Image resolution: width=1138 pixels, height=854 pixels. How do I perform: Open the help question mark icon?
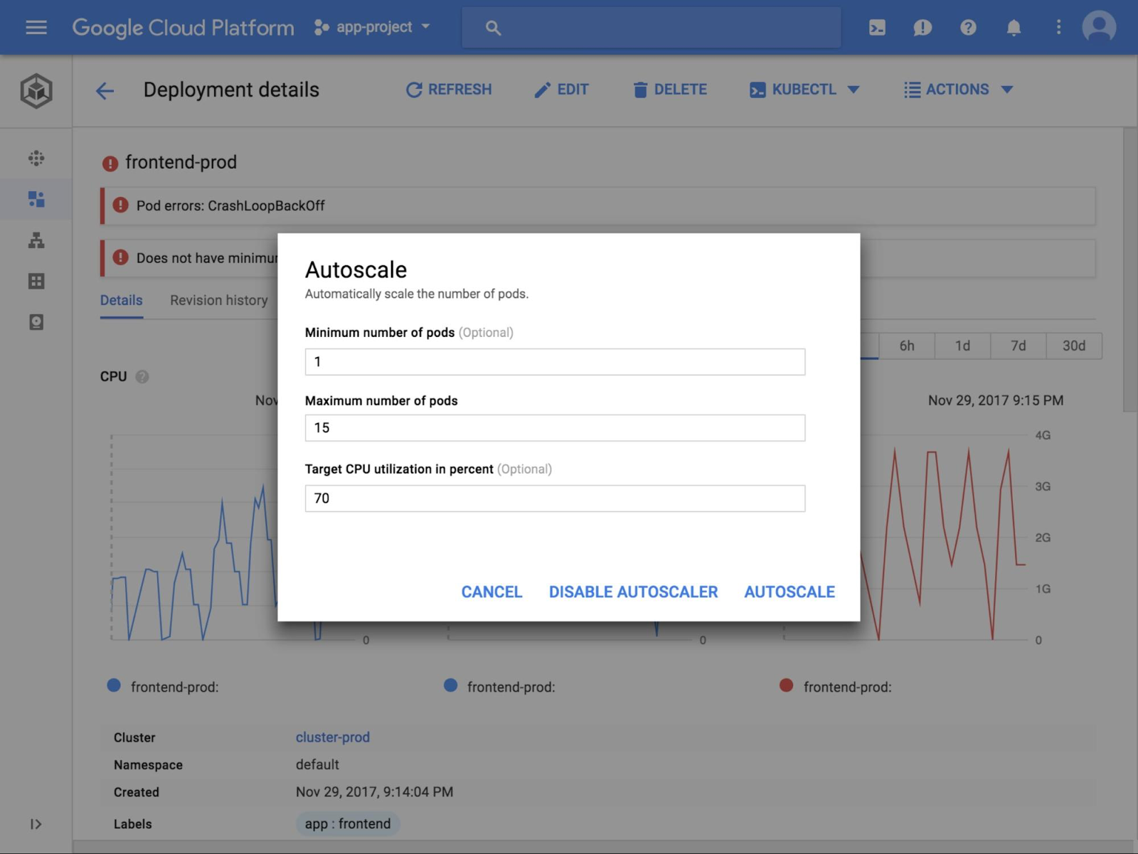968,28
